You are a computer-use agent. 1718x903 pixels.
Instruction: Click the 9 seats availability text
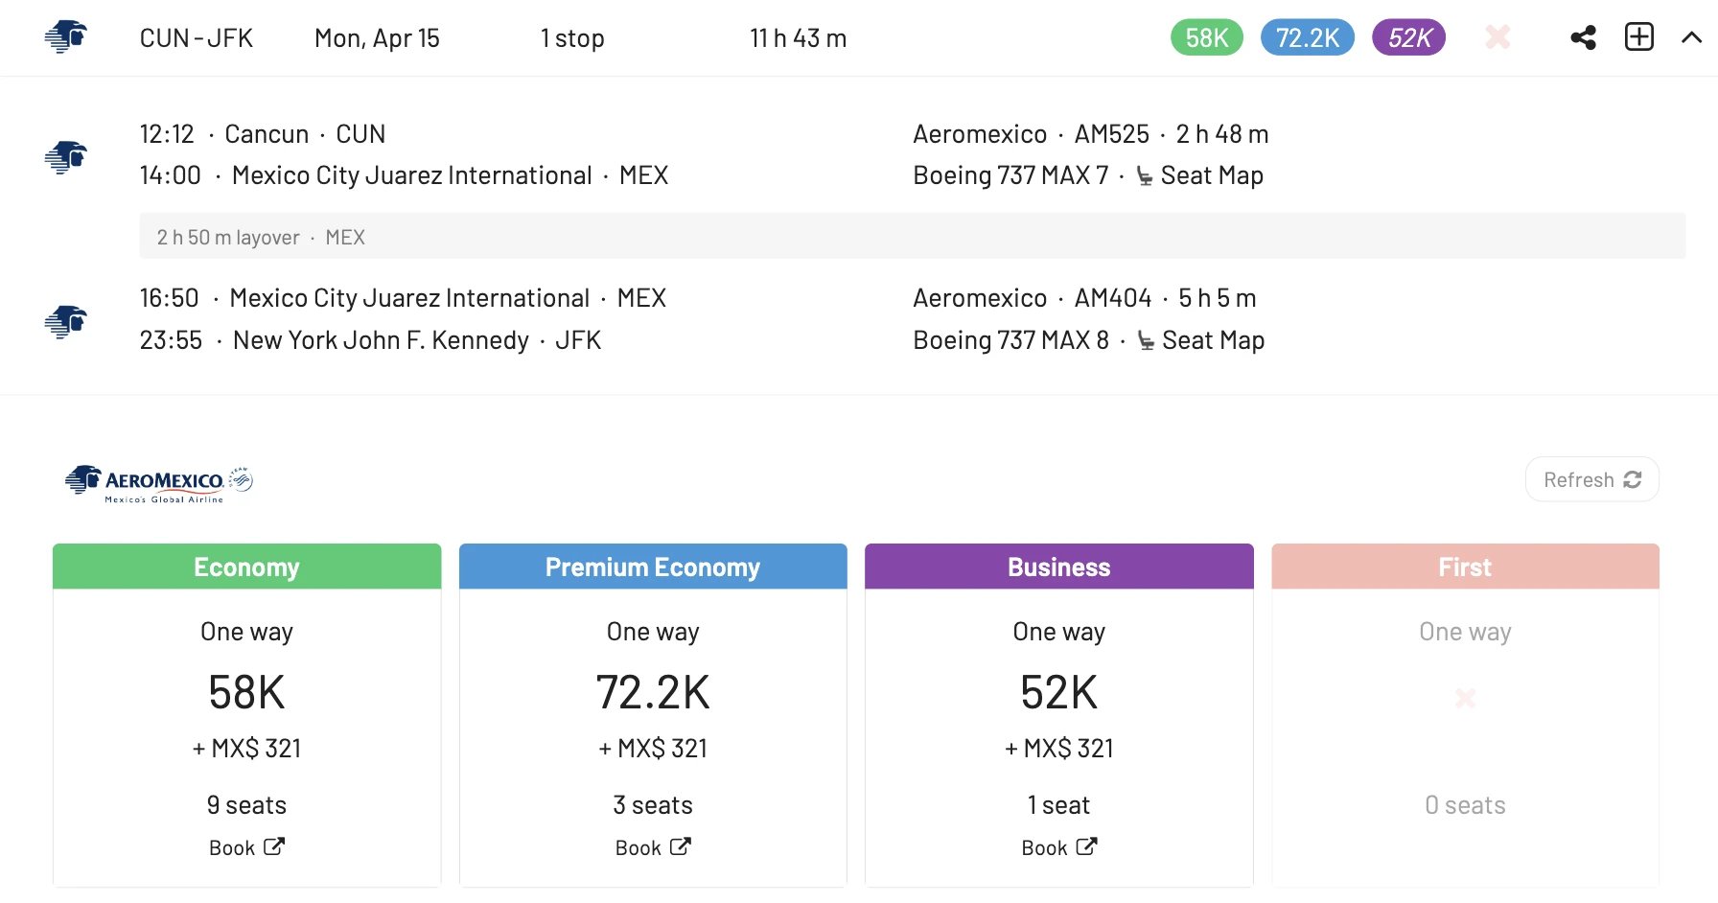click(246, 805)
